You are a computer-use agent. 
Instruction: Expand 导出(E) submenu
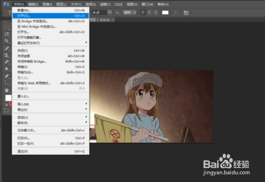point(50,110)
